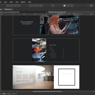Screen dimensions: 95x95
Task: Open the Select menu
Action: (11, 2)
